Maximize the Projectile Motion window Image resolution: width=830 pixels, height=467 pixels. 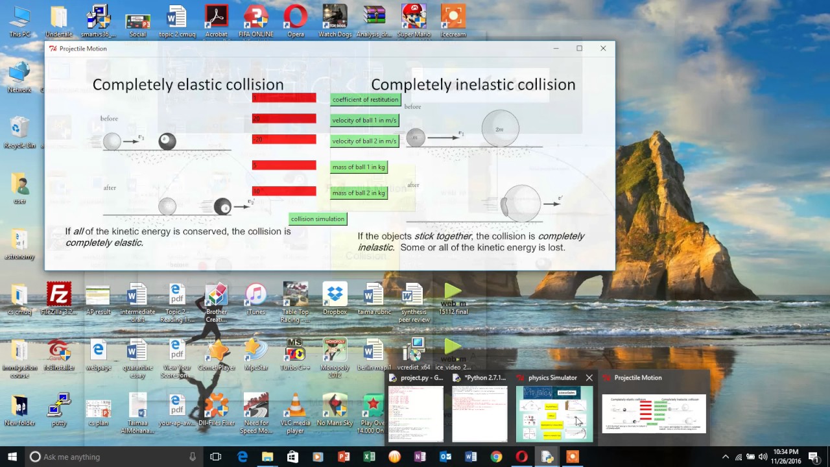tap(579, 48)
